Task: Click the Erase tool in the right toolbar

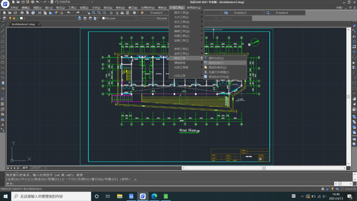Action: (354, 25)
